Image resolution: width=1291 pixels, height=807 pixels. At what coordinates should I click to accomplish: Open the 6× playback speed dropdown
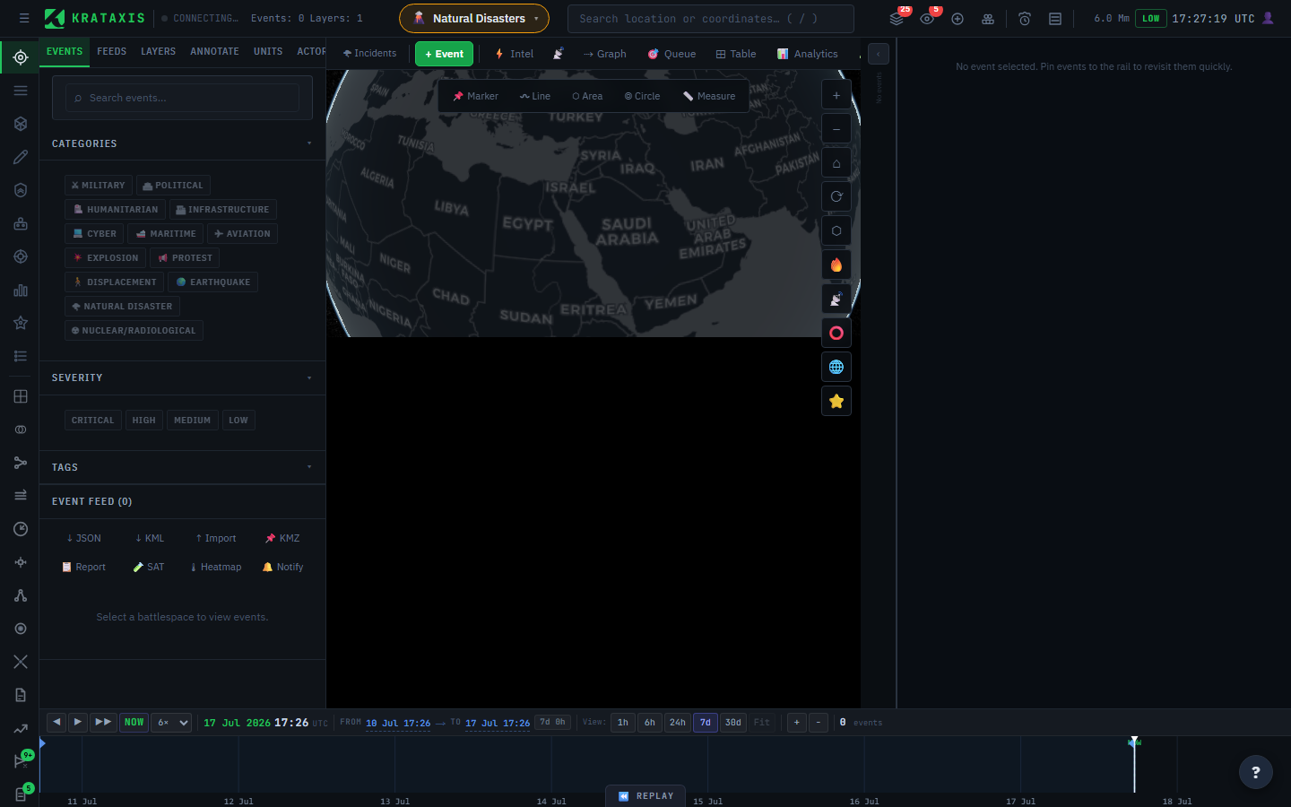pyautogui.click(x=172, y=722)
